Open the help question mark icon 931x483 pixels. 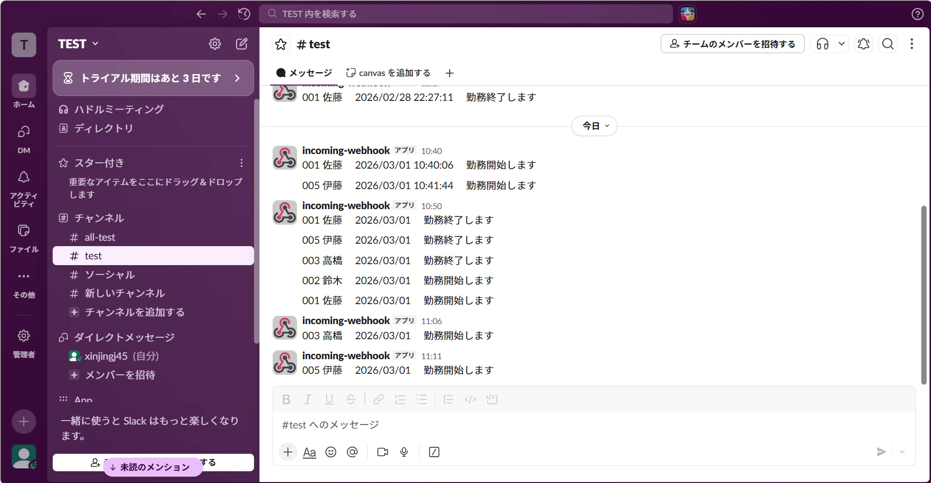[917, 14]
